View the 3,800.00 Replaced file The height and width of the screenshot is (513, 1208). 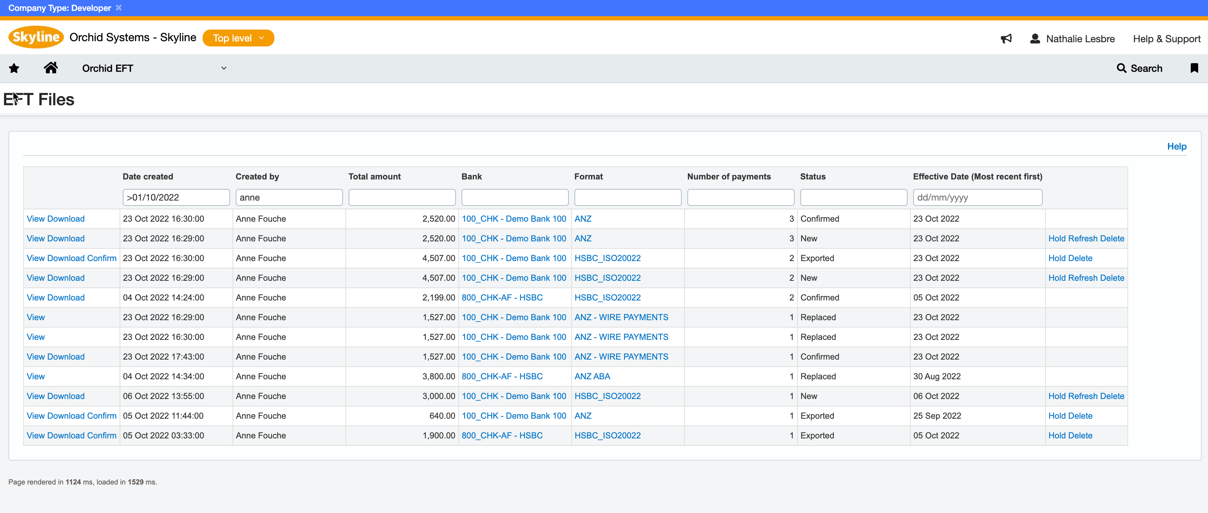pyautogui.click(x=36, y=376)
